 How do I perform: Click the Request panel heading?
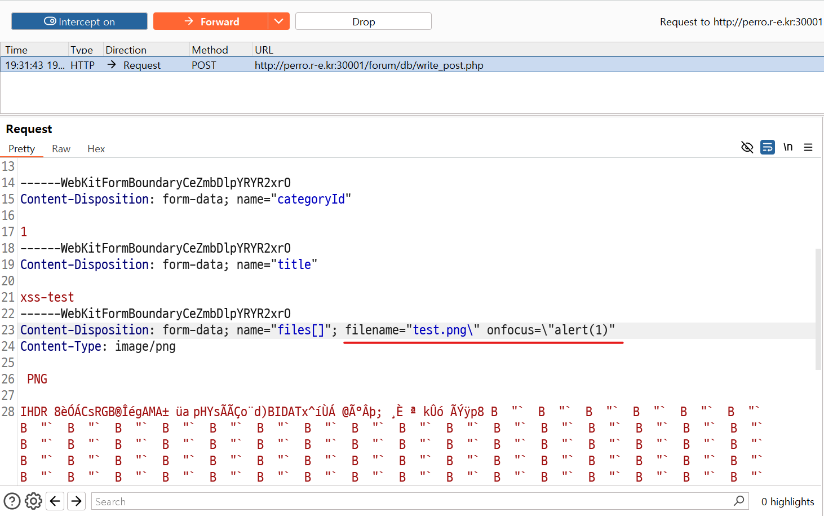(x=29, y=129)
